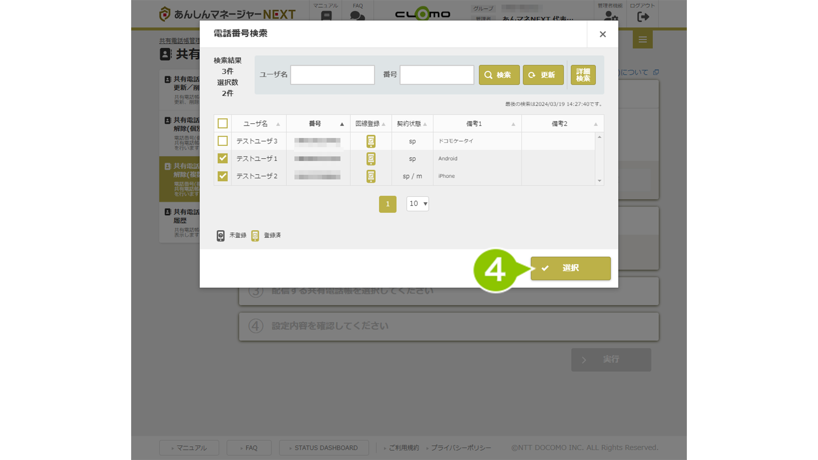818x460 pixels.
Task: Check the テストユーザ3 row checkbox
Action: point(223,141)
